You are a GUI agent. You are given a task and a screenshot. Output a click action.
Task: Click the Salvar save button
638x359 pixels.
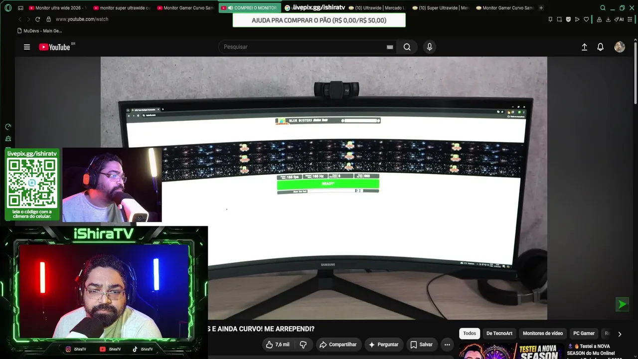click(422, 345)
